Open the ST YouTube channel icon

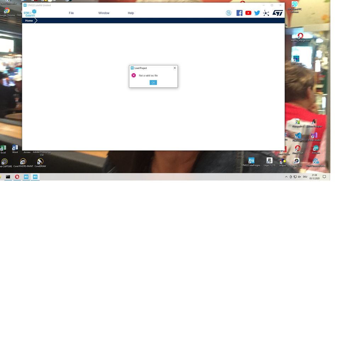[x=248, y=13]
